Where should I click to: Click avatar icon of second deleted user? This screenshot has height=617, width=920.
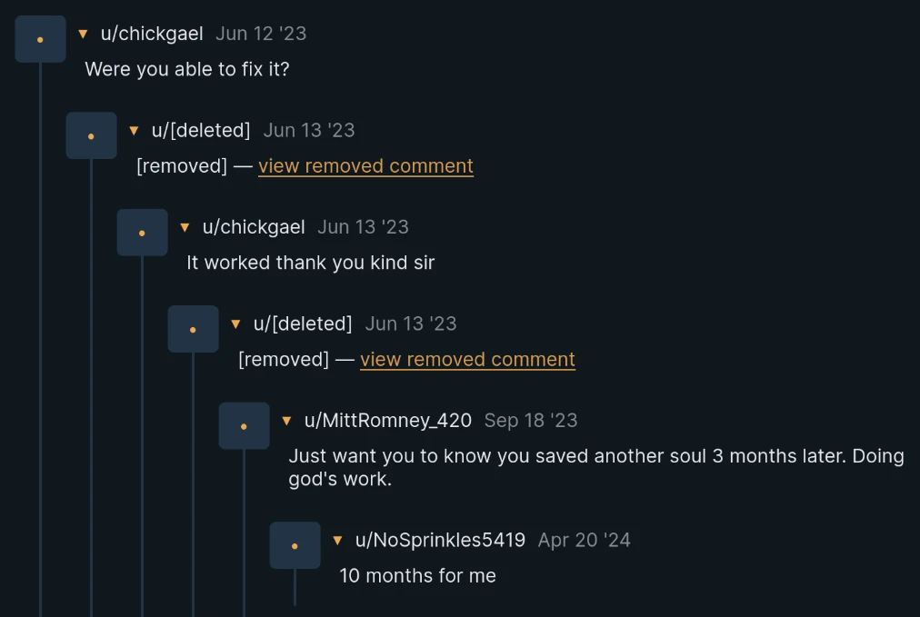point(193,329)
